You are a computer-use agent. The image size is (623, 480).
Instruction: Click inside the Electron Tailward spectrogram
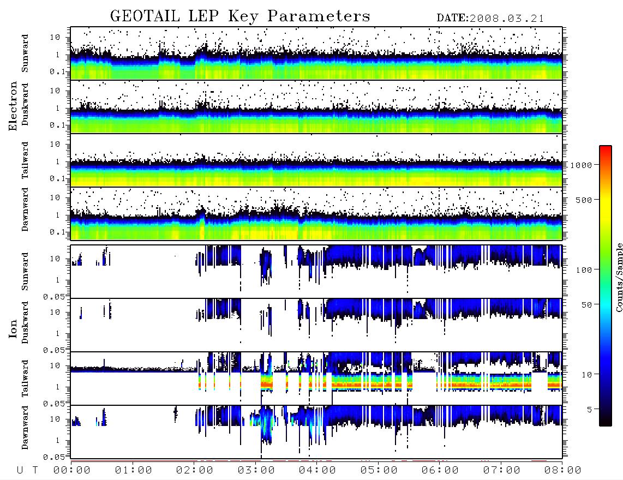tap(316, 160)
